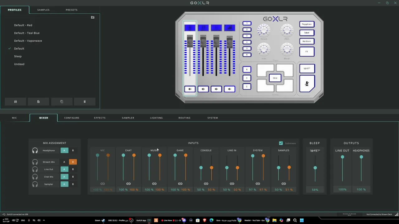Click the save profile icon in Profiles panel
The image size is (399, 224).
click(15, 102)
